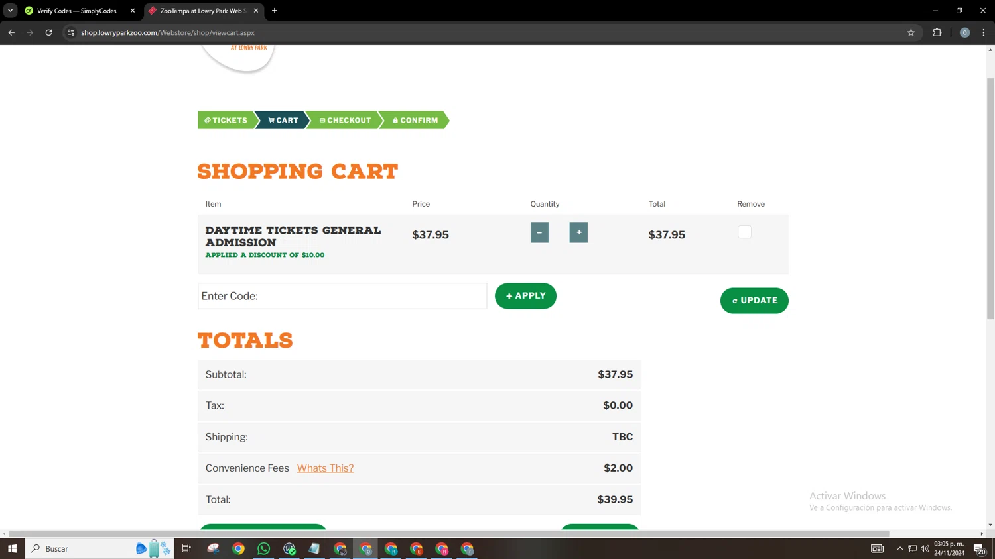Reload the ZooTampa cart page
Viewport: 995px width, 559px height.
(x=48, y=32)
